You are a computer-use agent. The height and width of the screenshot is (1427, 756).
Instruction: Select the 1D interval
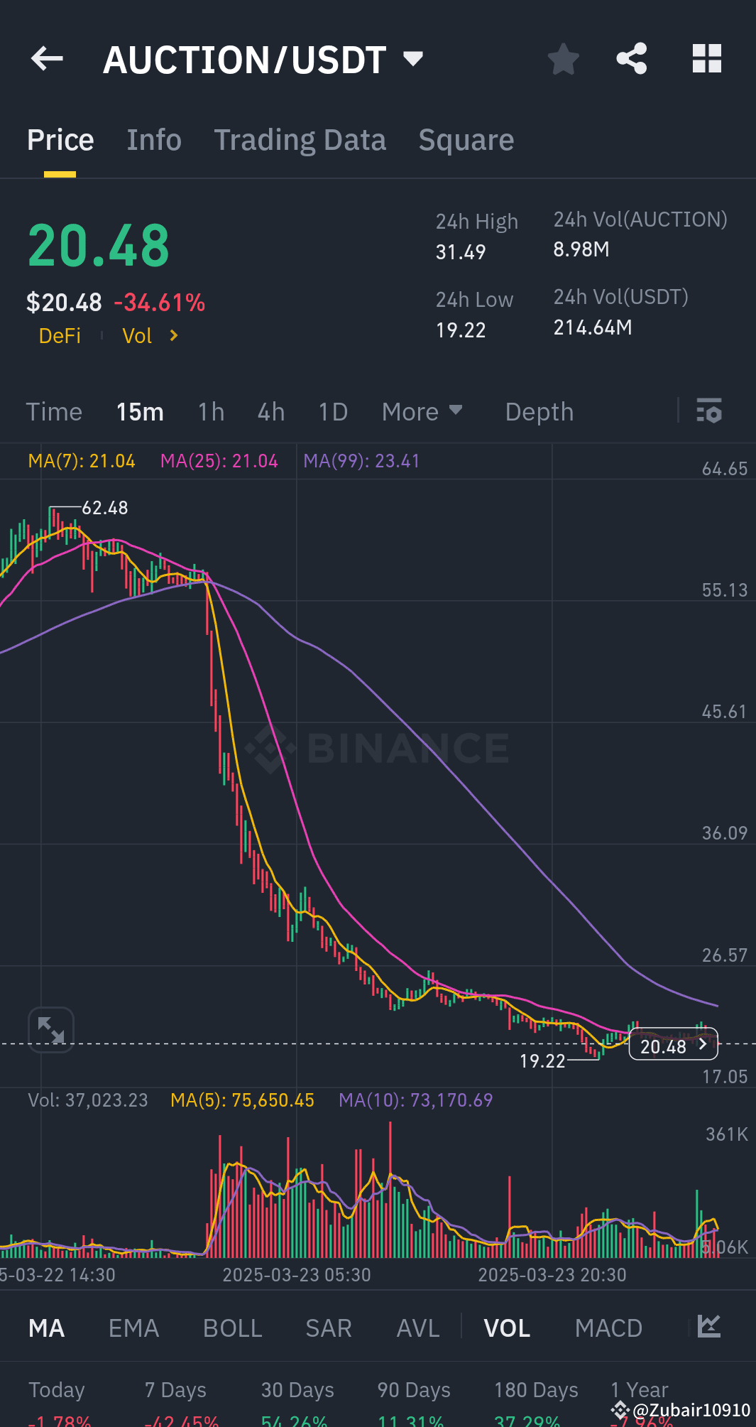(x=333, y=412)
